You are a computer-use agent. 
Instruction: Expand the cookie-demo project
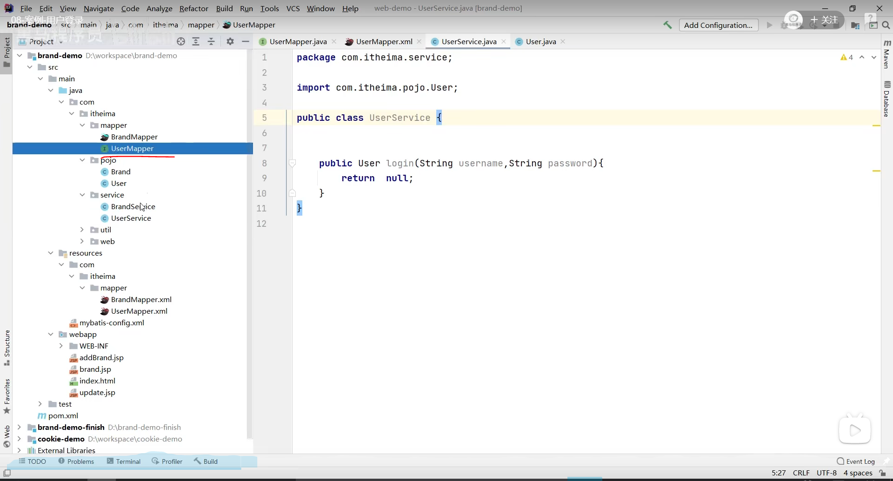[19, 439]
